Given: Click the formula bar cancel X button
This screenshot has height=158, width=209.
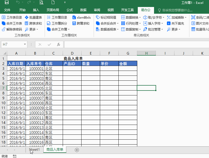Looking at the screenshot, I should click(40, 44).
